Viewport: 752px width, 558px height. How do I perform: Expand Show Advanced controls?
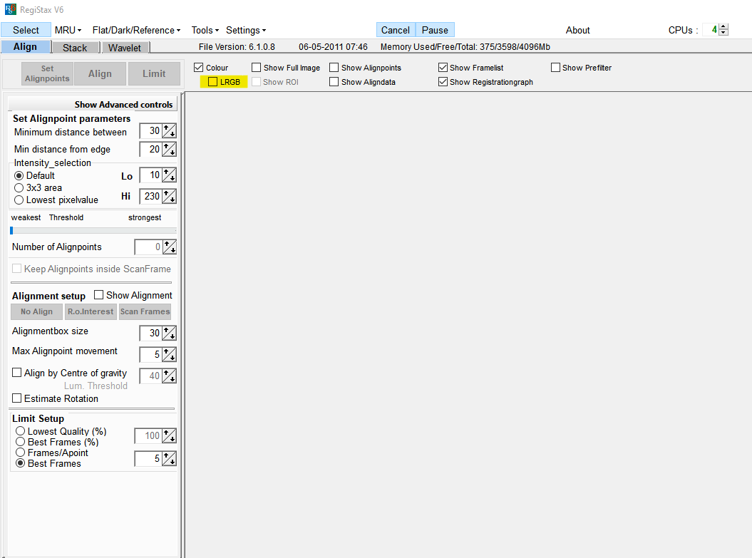pos(93,105)
